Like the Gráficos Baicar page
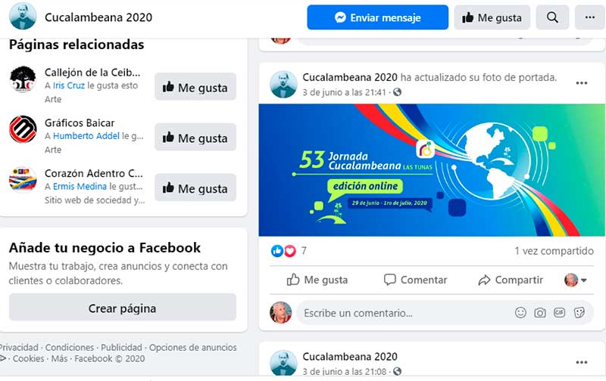The height and width of the screenshot is (381, 606). pos(195,138)
